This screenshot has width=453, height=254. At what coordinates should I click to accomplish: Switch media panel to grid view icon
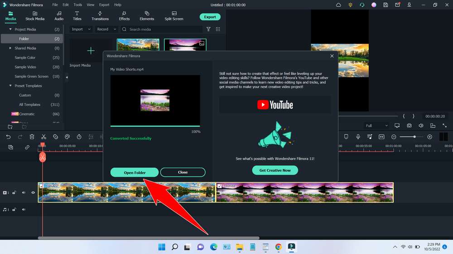pos(218,29)
